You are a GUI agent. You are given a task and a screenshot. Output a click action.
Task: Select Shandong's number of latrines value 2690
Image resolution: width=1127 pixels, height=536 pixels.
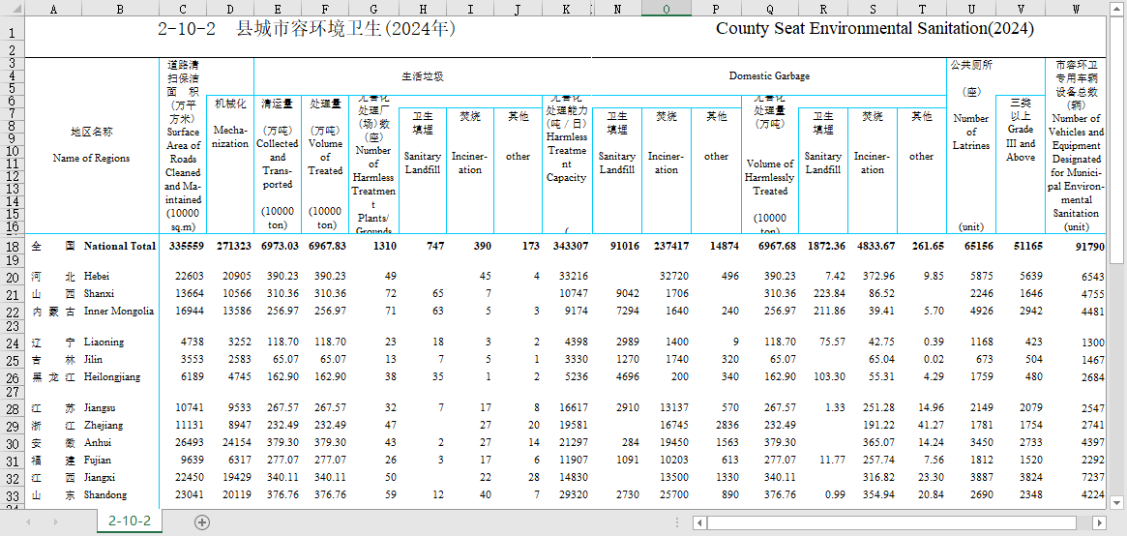(971, 495)
